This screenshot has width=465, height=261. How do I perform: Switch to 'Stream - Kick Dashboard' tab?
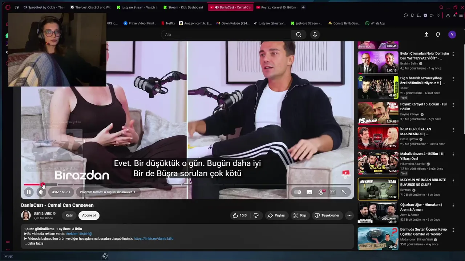pos(184,7)
